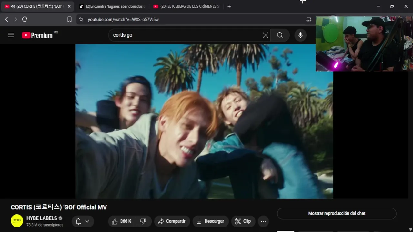Open the YouTube hamburger guide menu

[11, 35]
